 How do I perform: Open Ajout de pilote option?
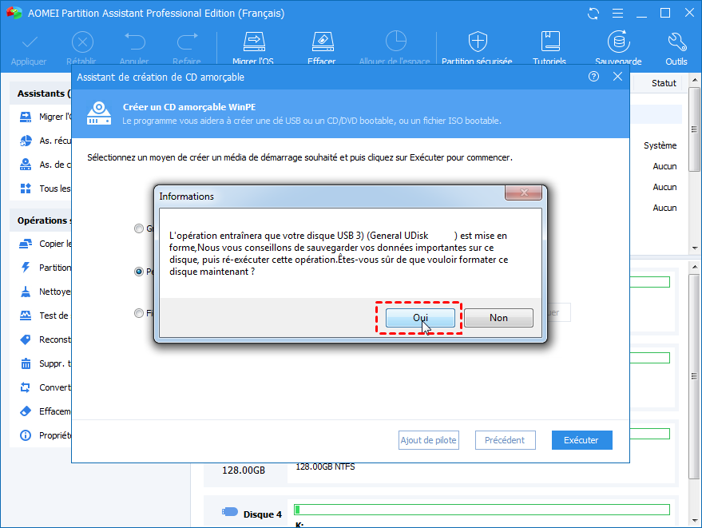pos(428,440)
